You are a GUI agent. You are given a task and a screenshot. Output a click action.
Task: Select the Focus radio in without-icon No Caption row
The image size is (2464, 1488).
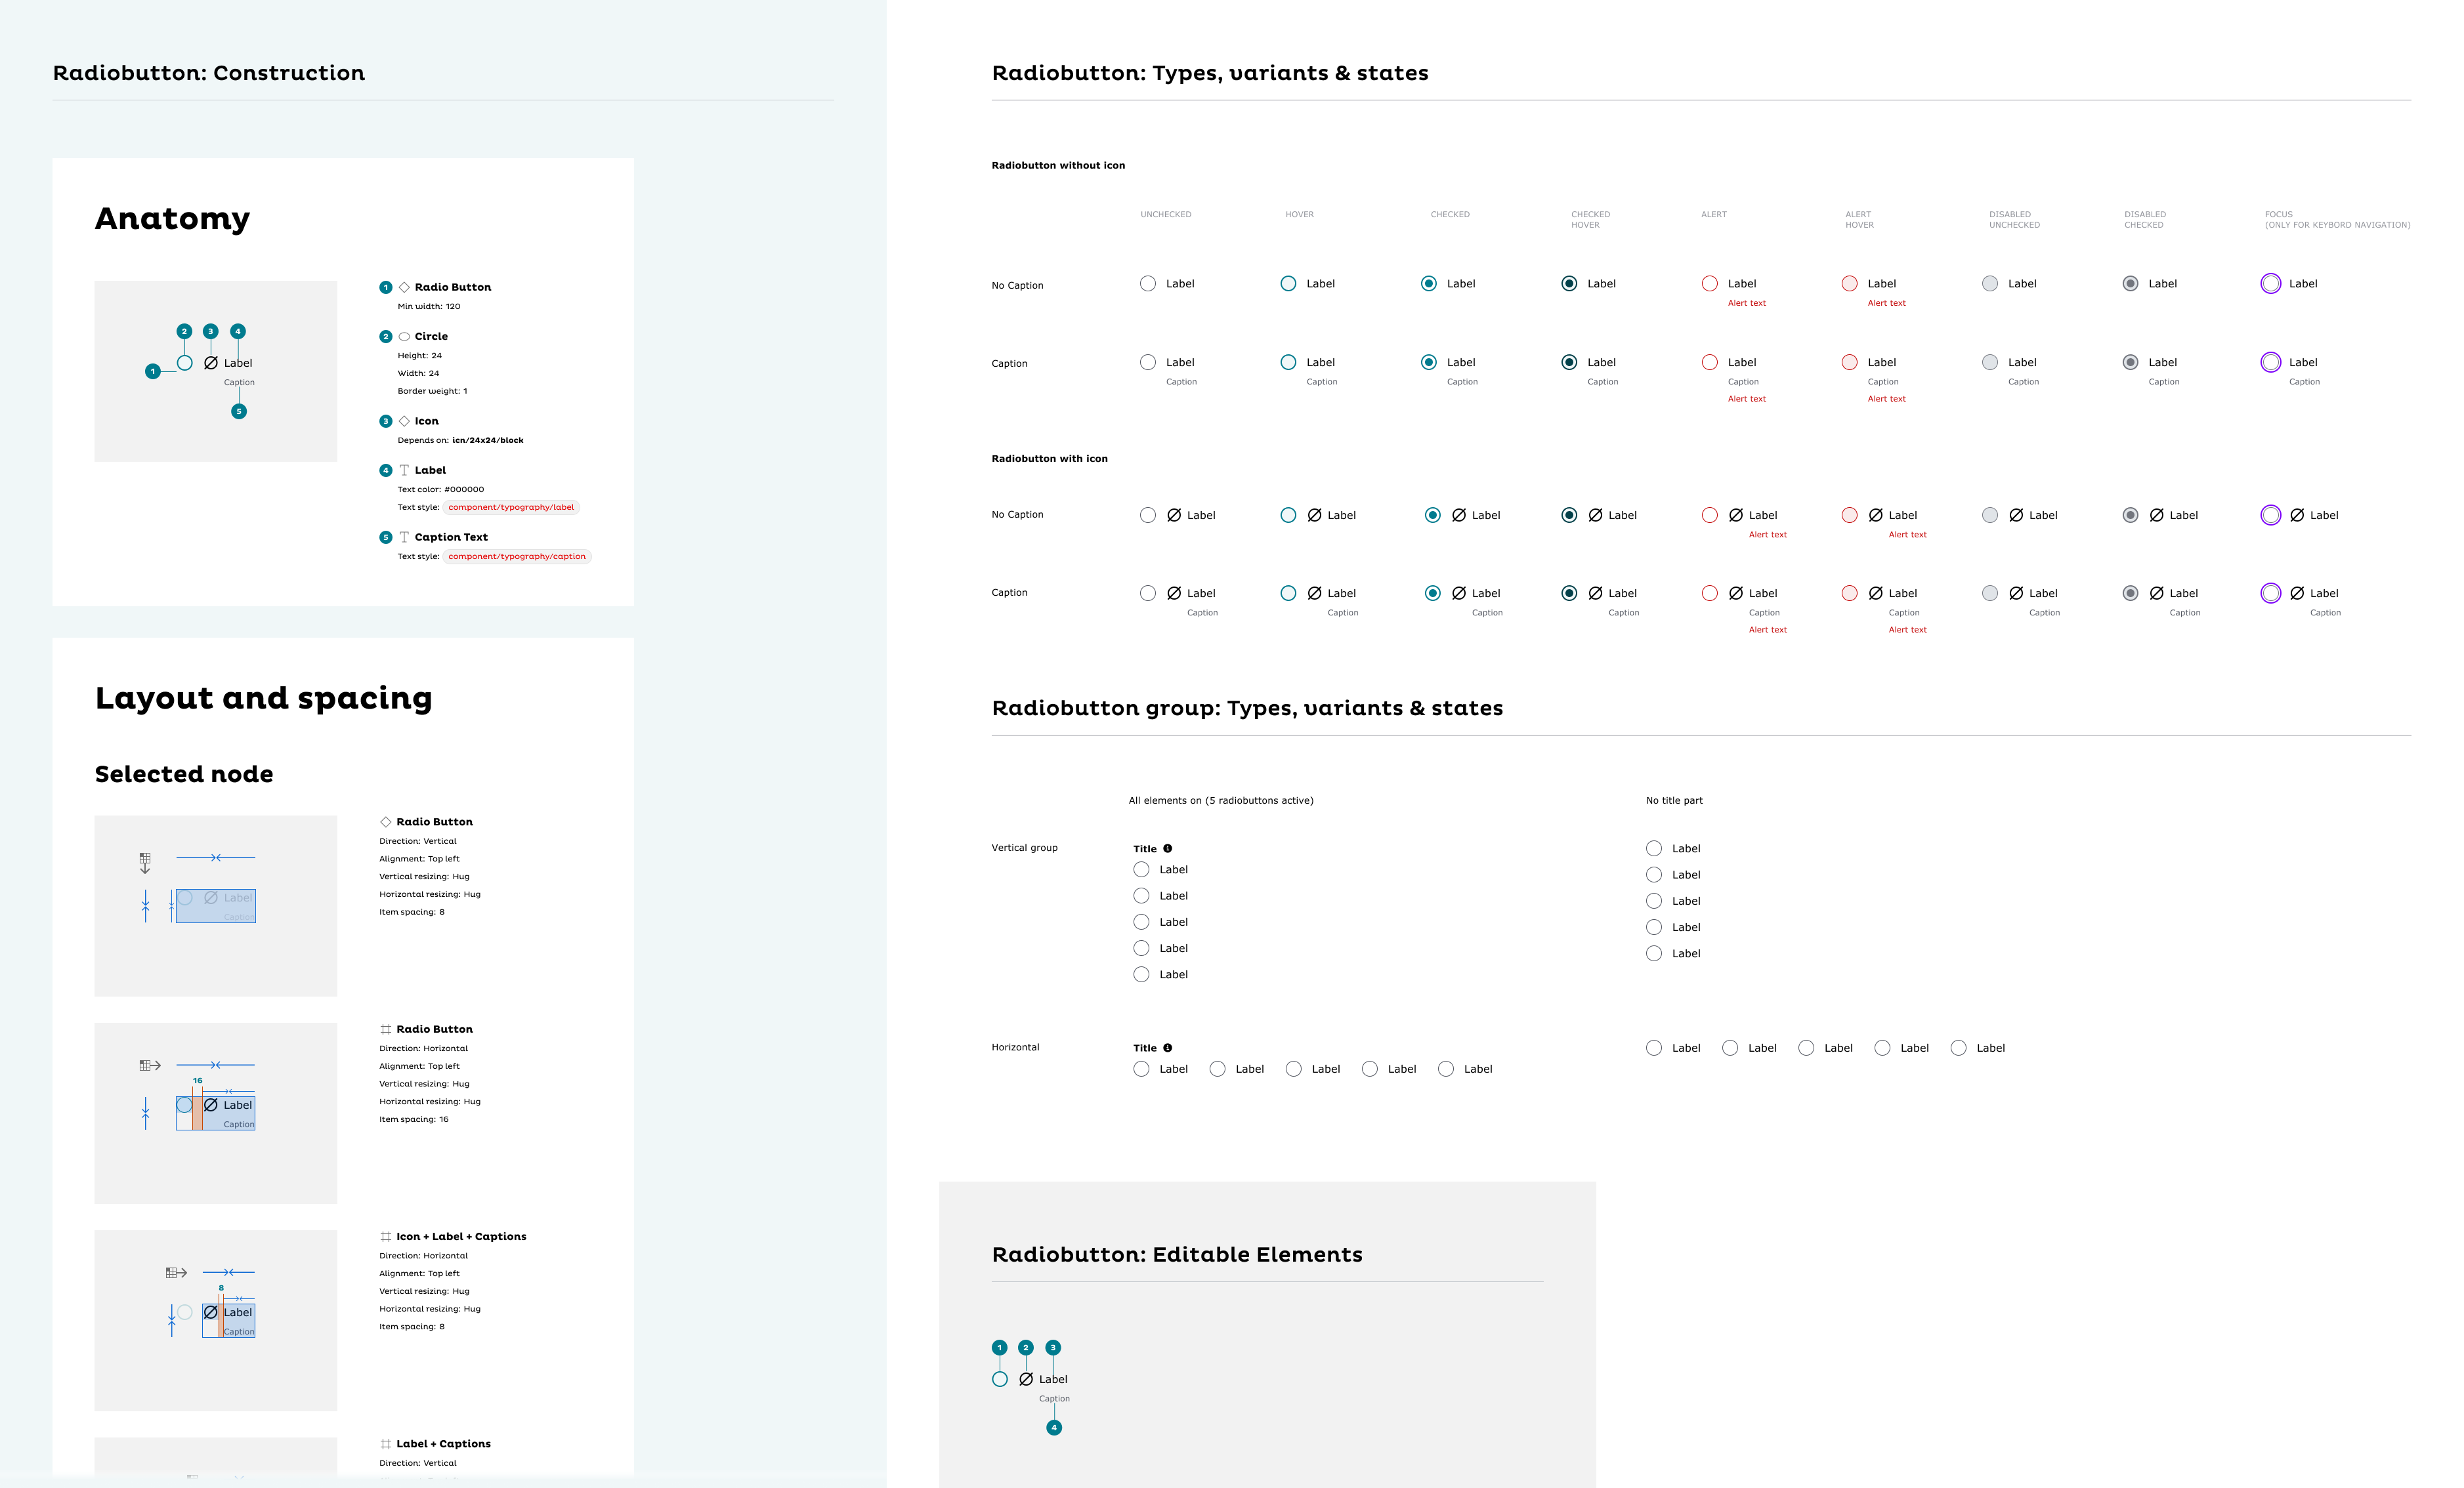[x=2271, y=284]
